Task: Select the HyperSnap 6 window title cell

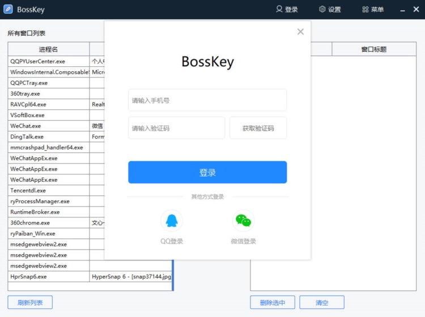Action: click(131, 277)
